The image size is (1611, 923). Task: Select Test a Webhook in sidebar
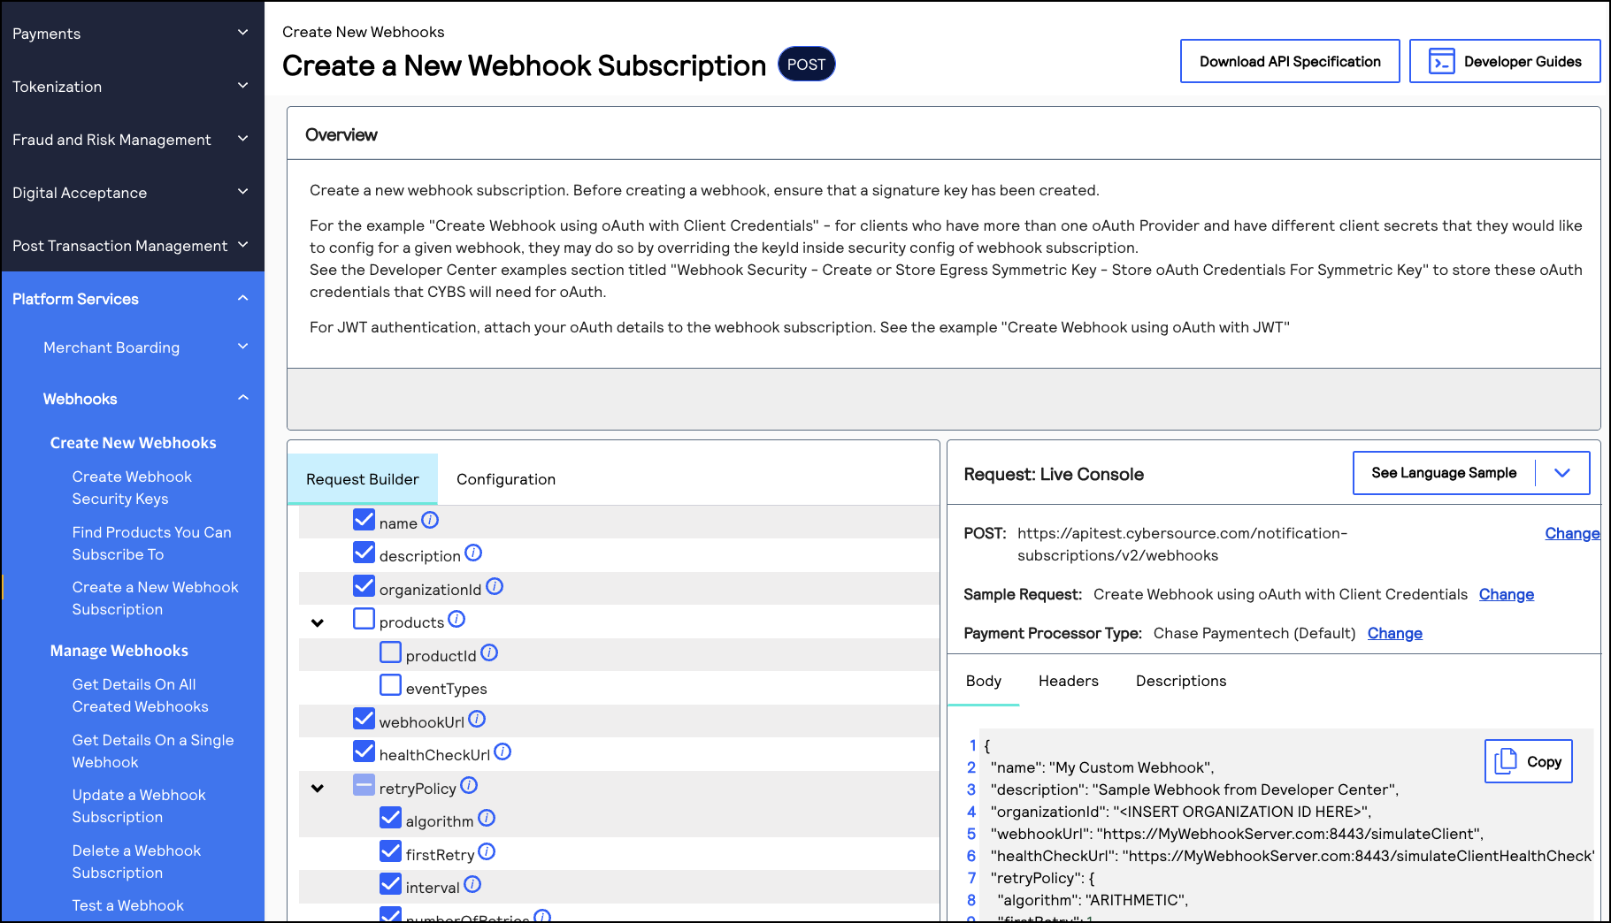(127, 904)
